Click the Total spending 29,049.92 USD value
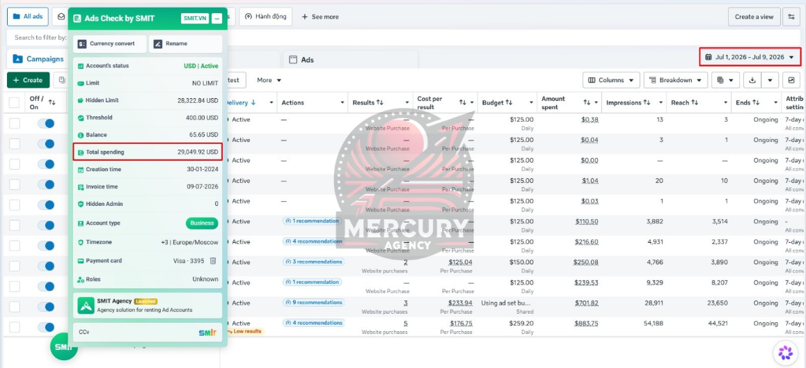 point(198,152)
